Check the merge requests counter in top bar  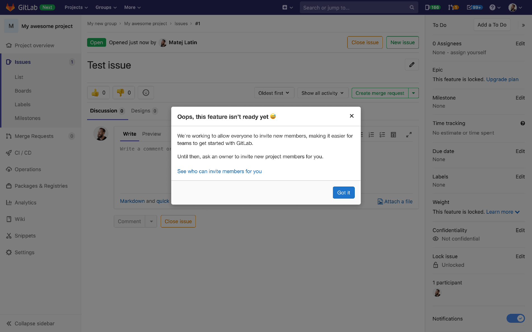(453, 7)
